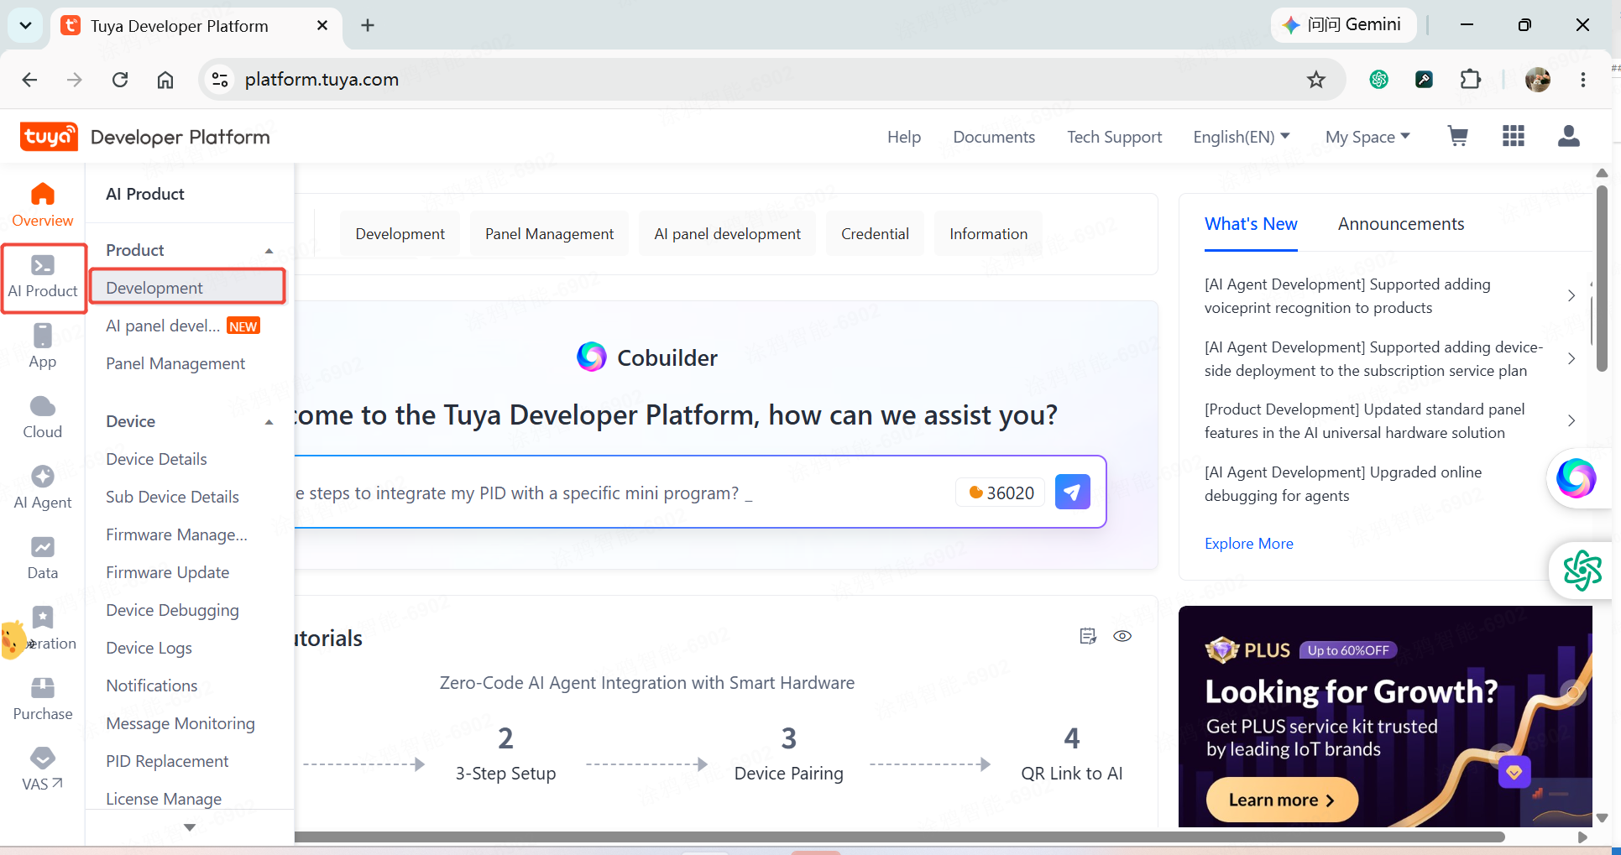Click the 36020 credits badge
The height and width of the screenshot is (855, 1621).
tap(1001, 493)
